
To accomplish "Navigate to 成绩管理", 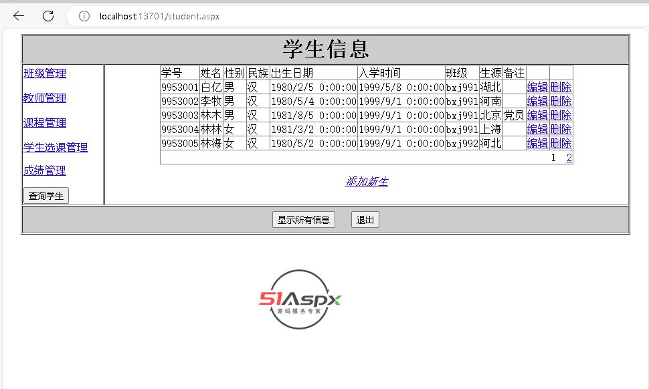I will point(45,170).
